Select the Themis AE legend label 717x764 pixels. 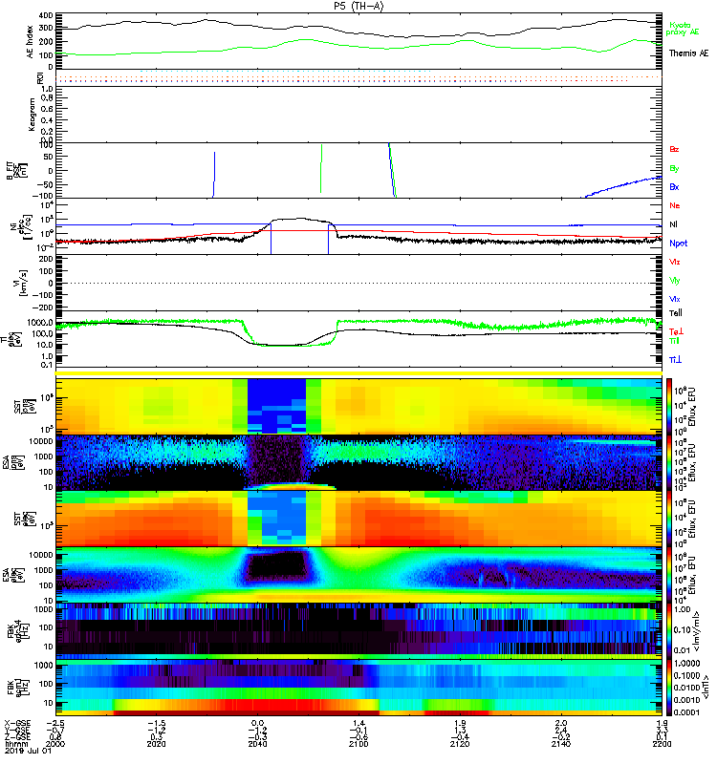pyautogui.click(x=688, y=53)
